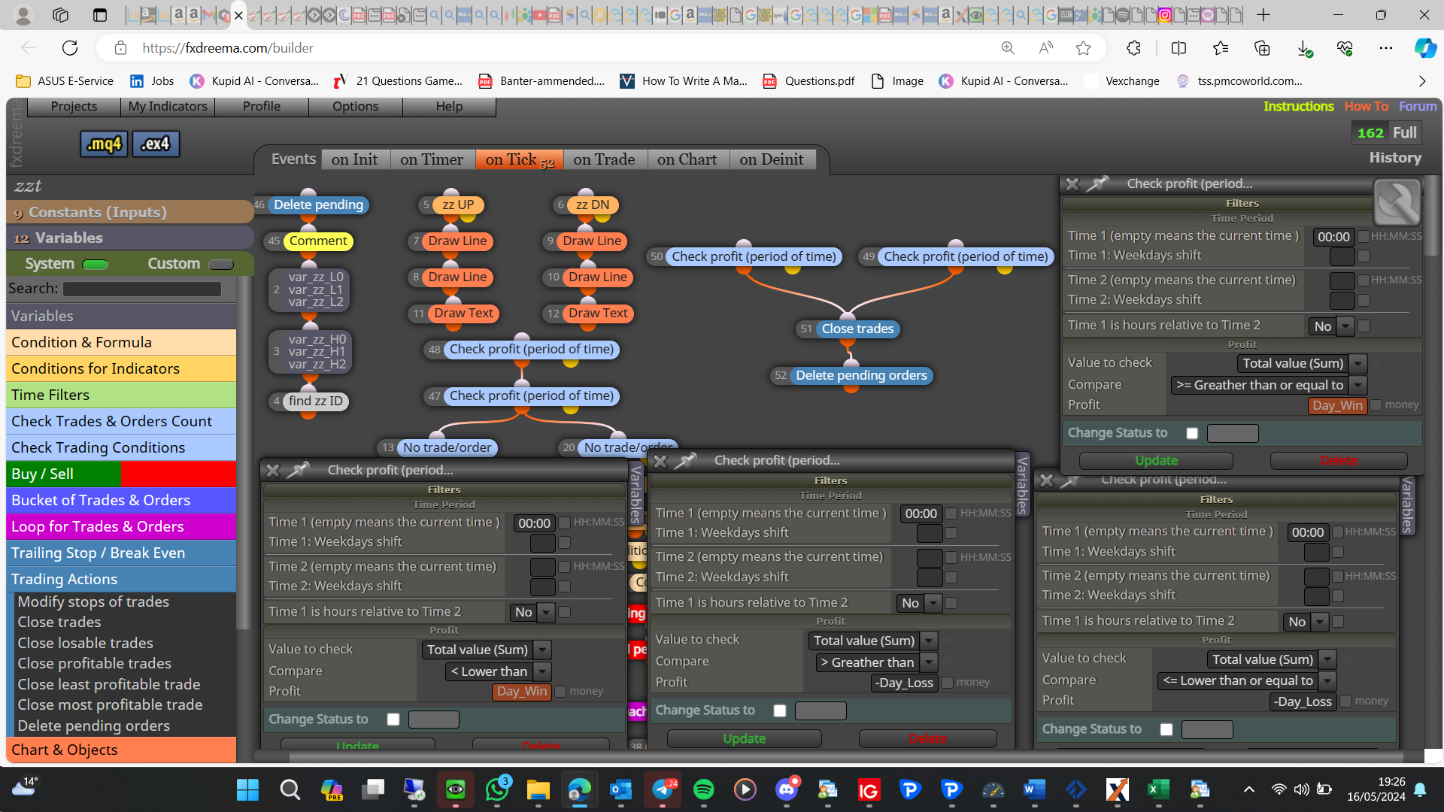Image resolution: width=1444 pixels, height=812 pixels.
Task: Open browser split screen view
Action: (1179, 48)
